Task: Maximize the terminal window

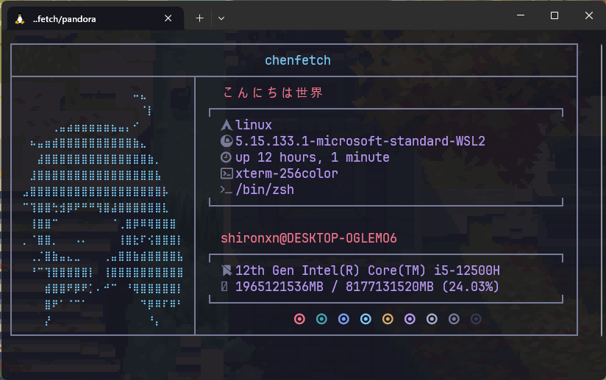Action: [555, 15]
